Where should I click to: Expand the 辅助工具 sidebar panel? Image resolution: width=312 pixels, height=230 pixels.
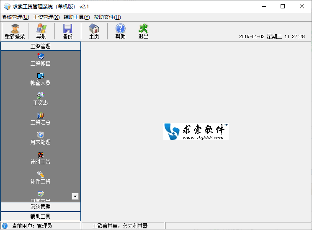point(41,216)
